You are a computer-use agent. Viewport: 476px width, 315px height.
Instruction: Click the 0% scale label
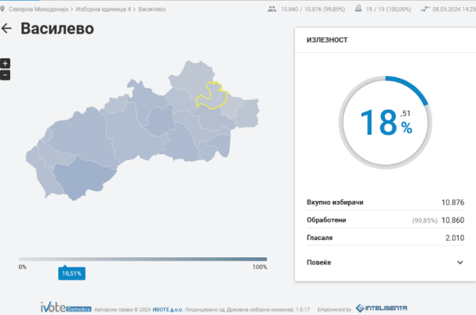(x=22, y=267)
